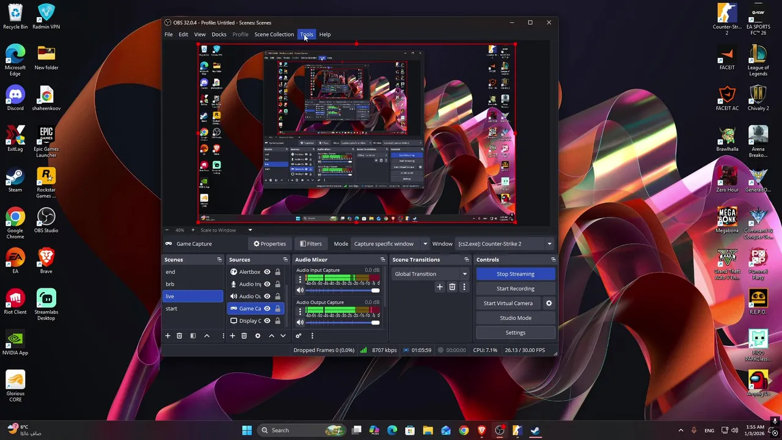This screenshot has width=782, height=440.
Task: Select the Discord desktop shortcut
Action: [x=15, y=98]
